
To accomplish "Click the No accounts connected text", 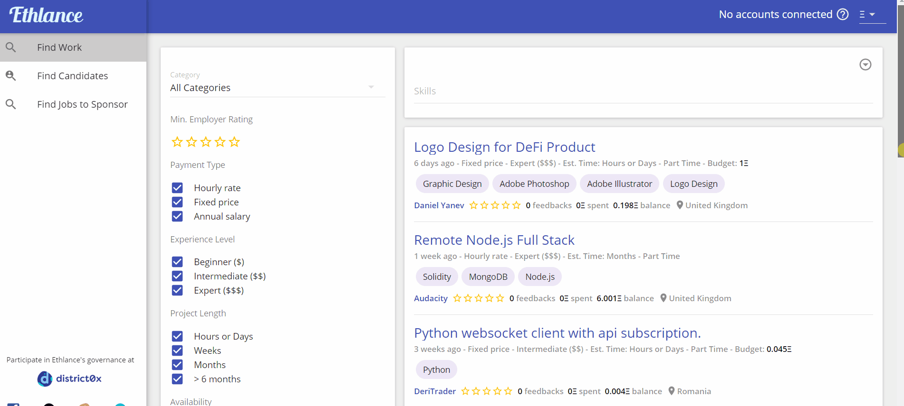I will [x=776, y=14].
